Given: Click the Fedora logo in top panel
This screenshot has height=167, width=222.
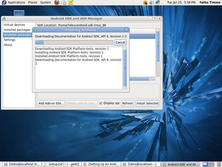Looking at the screenshot, I should click(4, 3).
